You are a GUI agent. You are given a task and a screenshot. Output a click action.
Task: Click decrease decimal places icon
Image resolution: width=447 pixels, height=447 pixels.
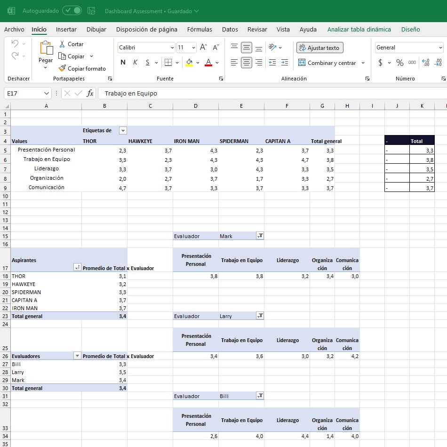click(438, 63)
